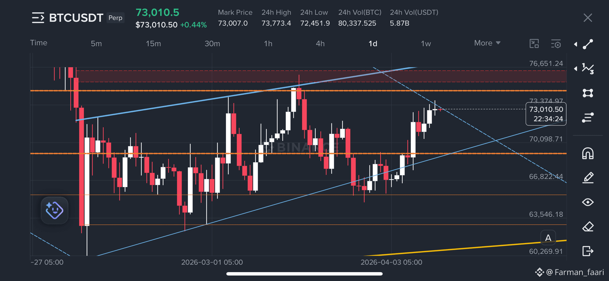The width and height of the screenshot is (609, 281).
Task: Open the Fibonacci levels drawing tool
Action: (x=588, y=117)
